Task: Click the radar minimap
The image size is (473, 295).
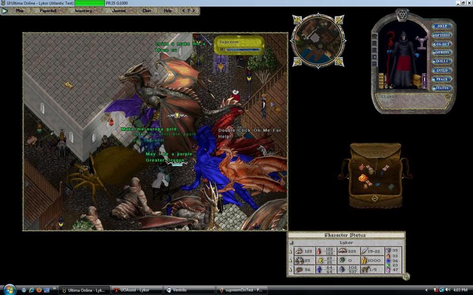Action: [319, 41]
